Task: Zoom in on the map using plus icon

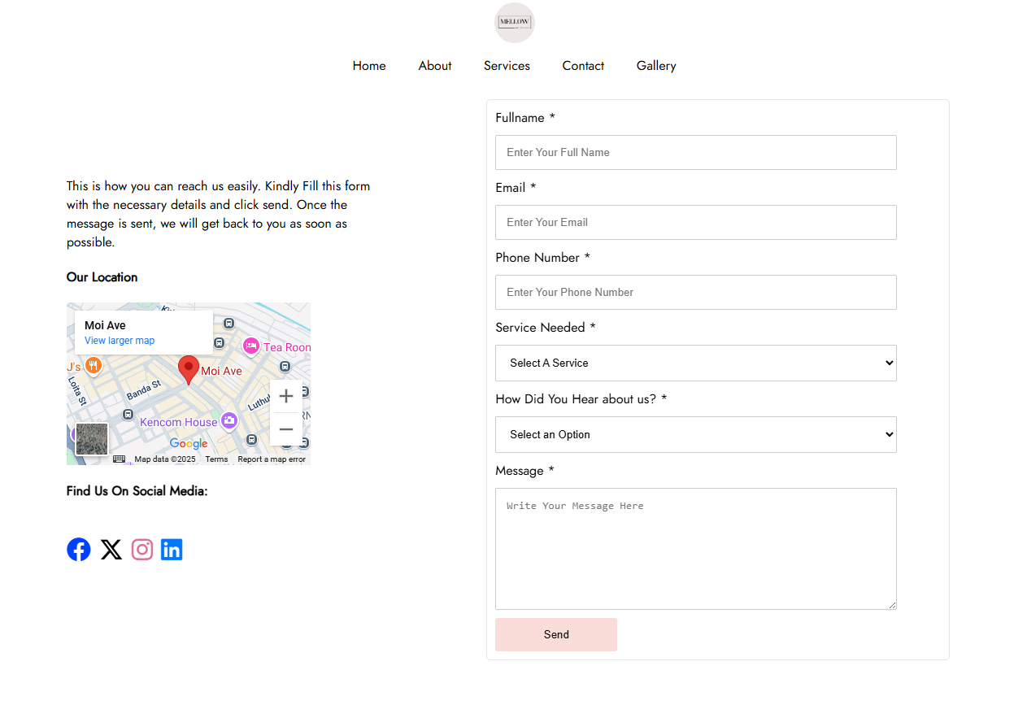Action: point(286,396)
